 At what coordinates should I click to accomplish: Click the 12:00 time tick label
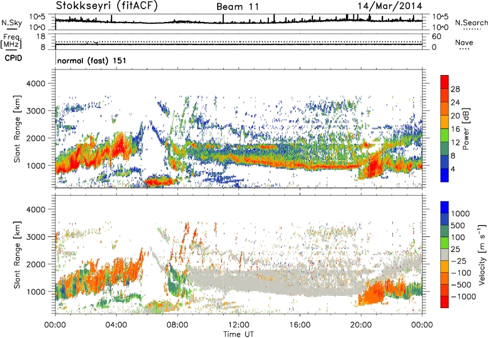(239, 325)
